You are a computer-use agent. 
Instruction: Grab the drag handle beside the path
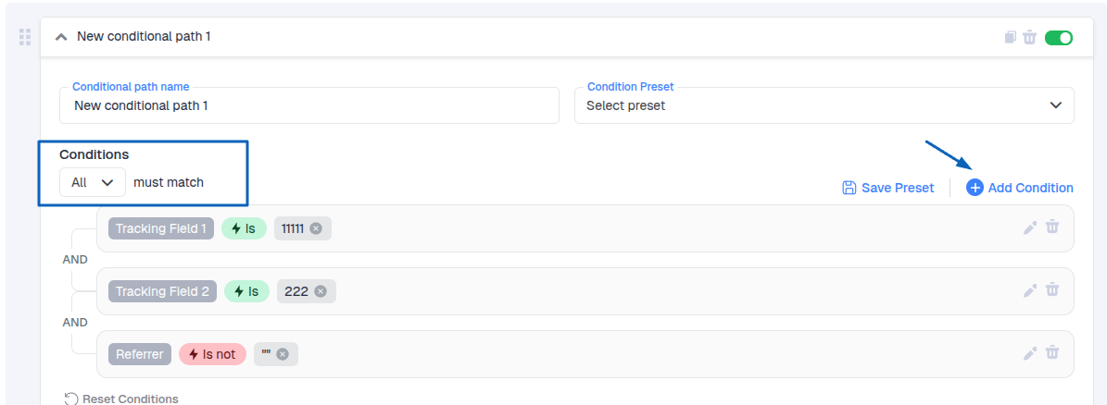pyautogui.click(x=25, y=38)
